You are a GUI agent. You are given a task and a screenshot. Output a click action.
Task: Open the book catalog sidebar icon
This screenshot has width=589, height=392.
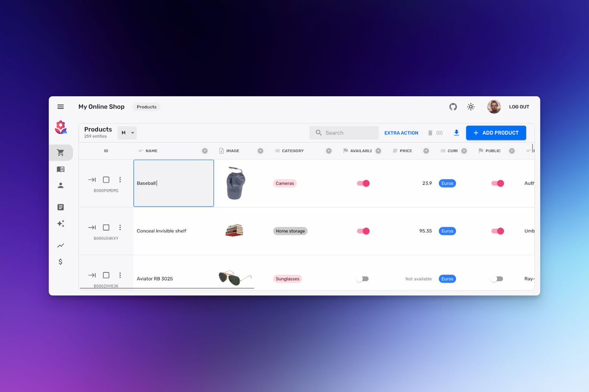tap(60, 169)
